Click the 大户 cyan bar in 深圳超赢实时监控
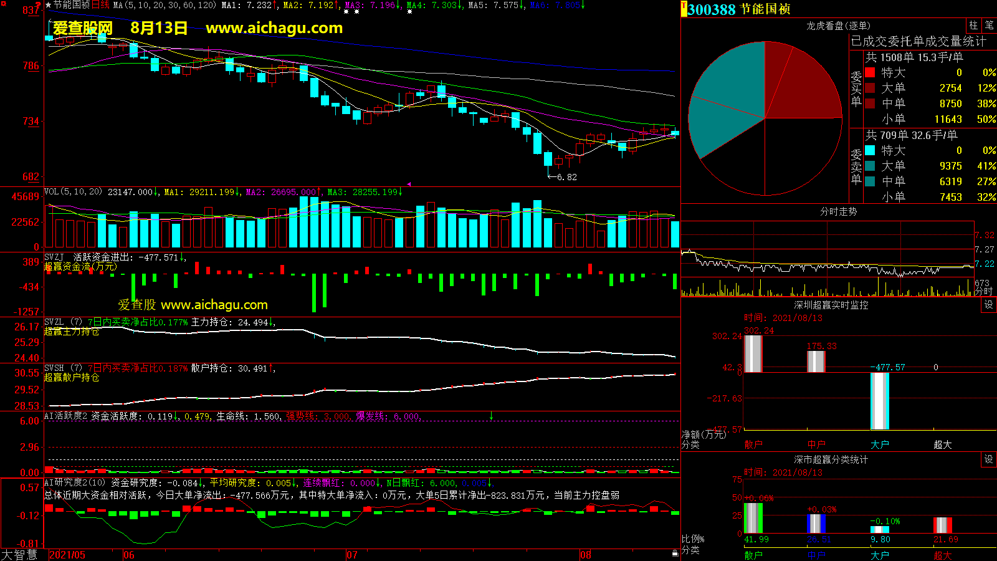The width and height of the screenshot is (997, 561). coord(879,401)
